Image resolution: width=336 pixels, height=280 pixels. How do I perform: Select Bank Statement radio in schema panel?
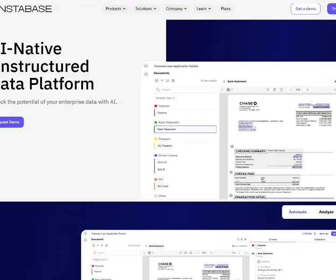click(256, 253)
